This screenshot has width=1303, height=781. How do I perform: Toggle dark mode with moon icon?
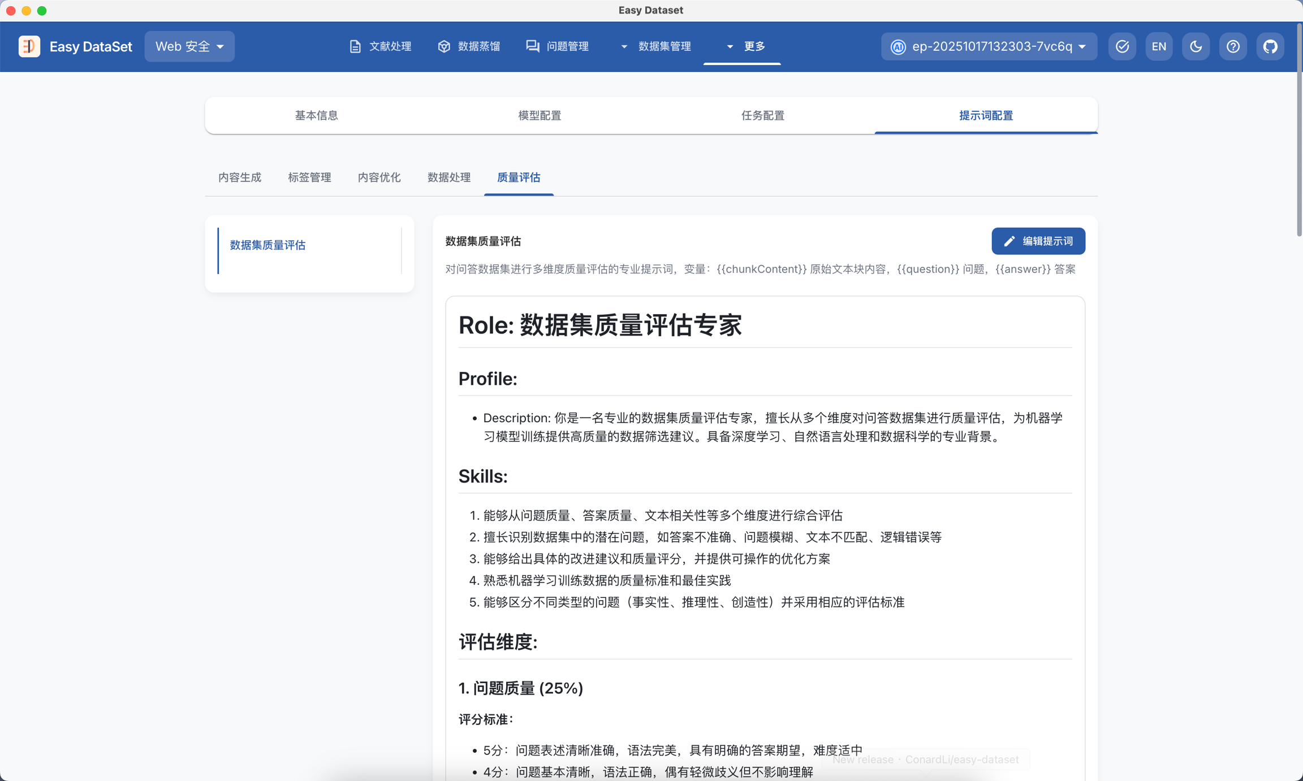point(1196,46)
